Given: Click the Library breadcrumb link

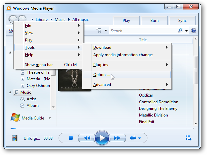Looking at the screenshot, I should (42, 20).
